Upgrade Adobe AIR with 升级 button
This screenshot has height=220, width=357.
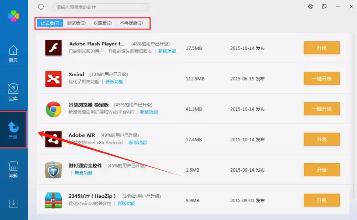point(322,139)
